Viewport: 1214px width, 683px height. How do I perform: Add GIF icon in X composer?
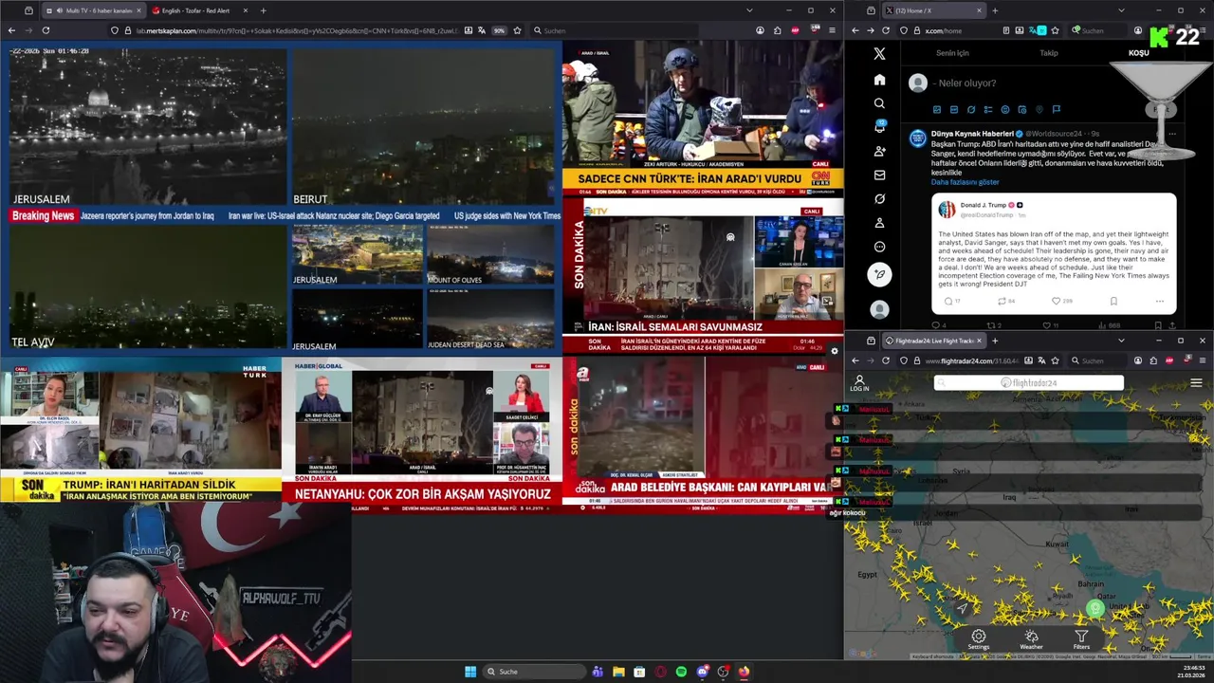(x=954, y=110)
